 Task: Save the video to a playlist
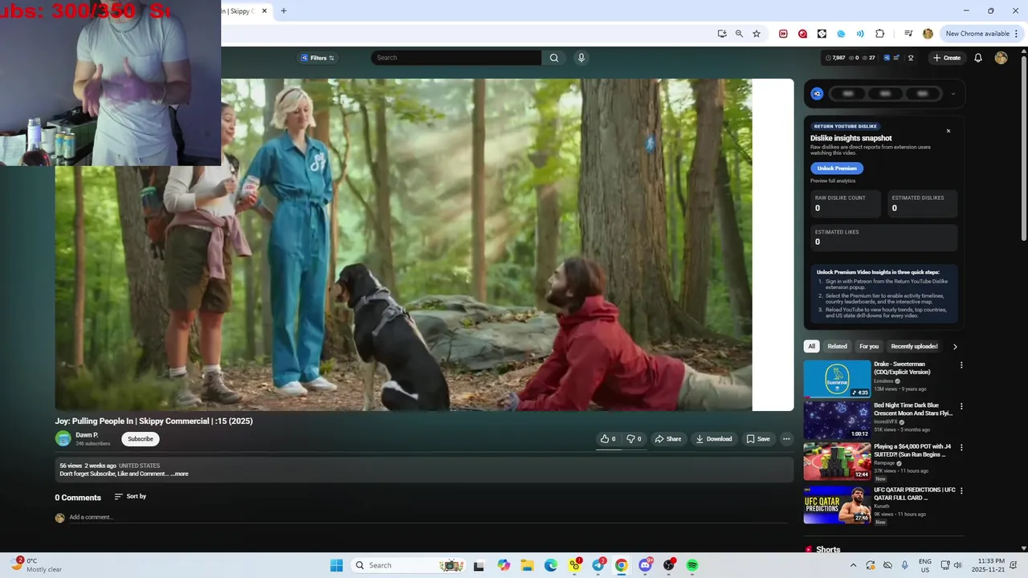pyautogui.click(x=758, y=439)
